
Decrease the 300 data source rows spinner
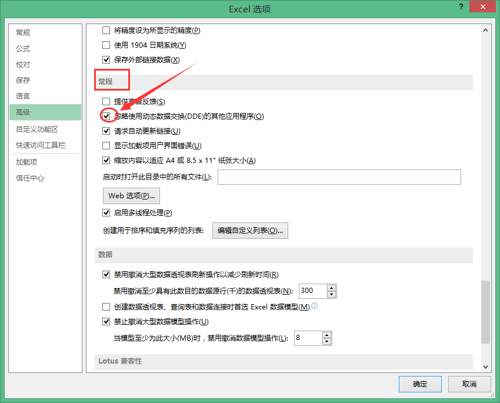(x=332, y=294)
